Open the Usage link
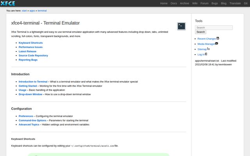 (23, 90)
